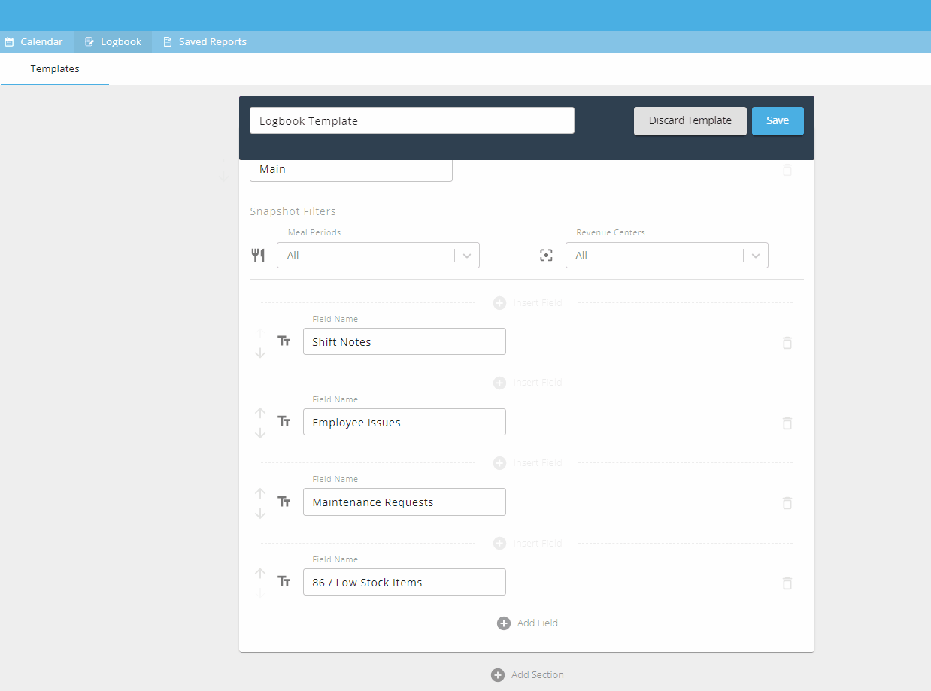This screenshot has height=691, width=931.
Task: Move Employee Issues field up with arrow icon
Action: pos(260,412)
